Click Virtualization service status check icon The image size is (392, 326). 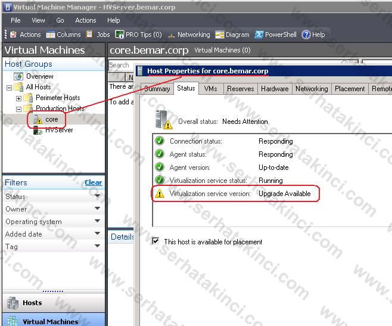pyautogui.click(x=160, y=180)
